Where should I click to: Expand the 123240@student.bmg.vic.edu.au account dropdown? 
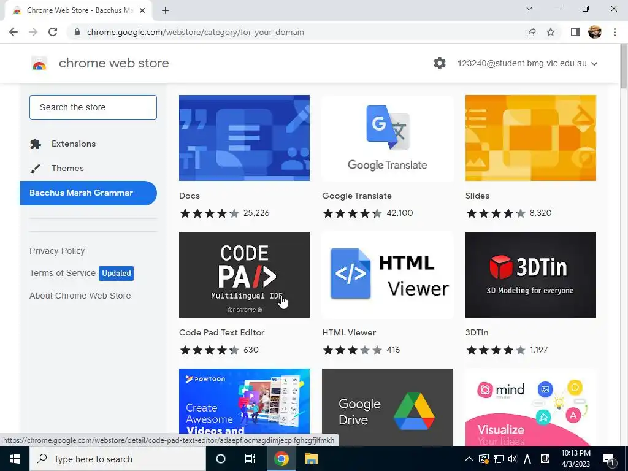[x=527, y=63]
